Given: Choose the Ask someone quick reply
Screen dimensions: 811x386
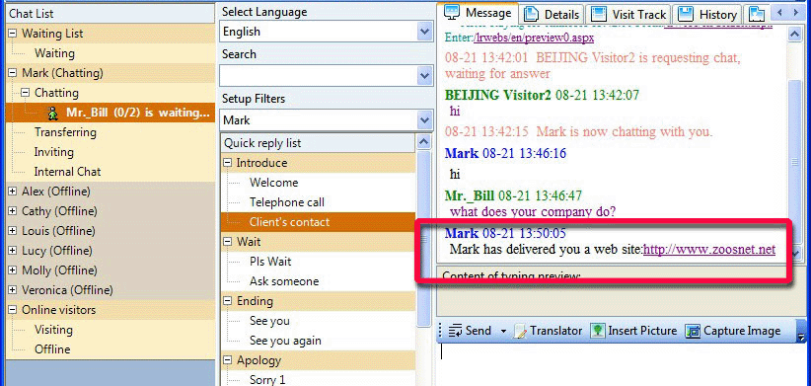Looking at the screenshot, I should 284,281.
